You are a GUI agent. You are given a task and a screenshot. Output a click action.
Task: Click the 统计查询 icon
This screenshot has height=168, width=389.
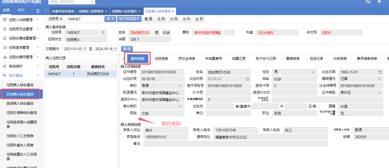5,75
